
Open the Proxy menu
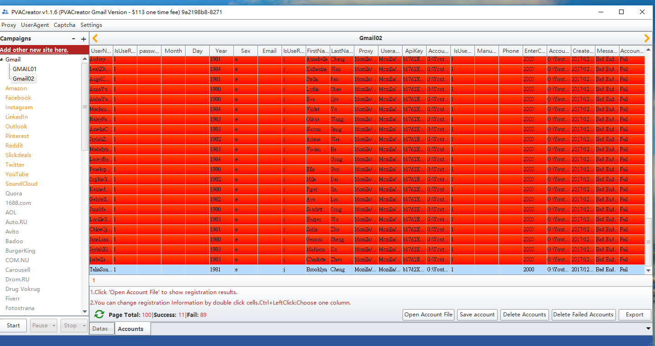click(x=9, y=25)
